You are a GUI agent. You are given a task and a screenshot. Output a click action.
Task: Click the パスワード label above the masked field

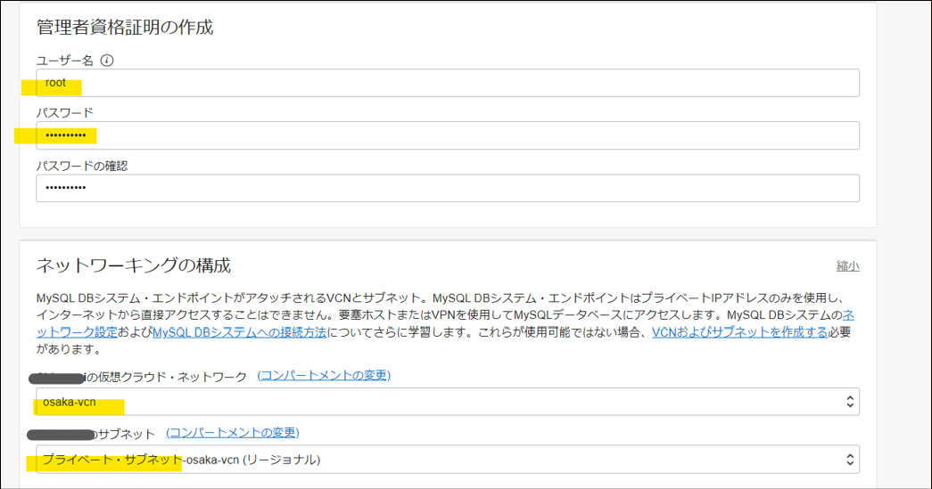click(65, 113)
